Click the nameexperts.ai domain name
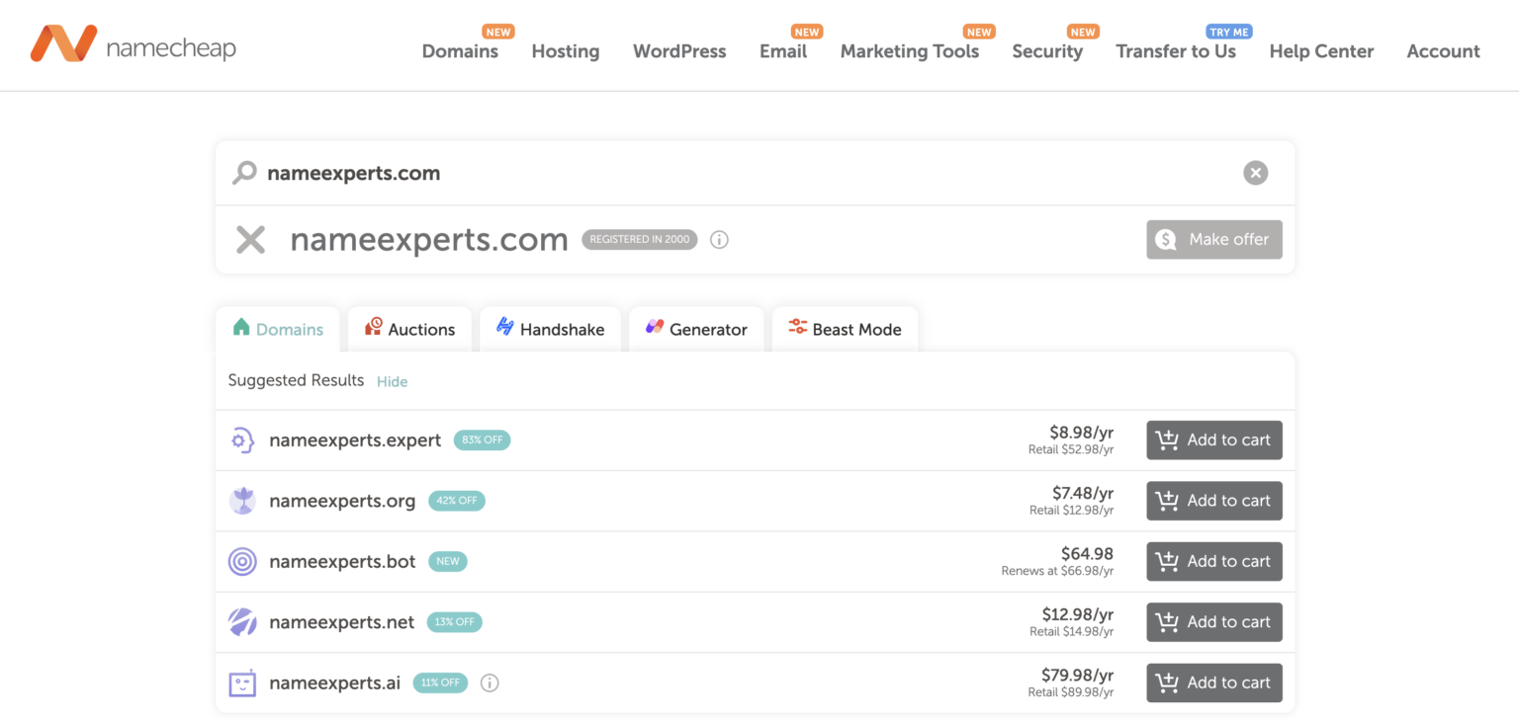Image resolution: width=1519 pixels, height=721 pixels. point(334,682)
